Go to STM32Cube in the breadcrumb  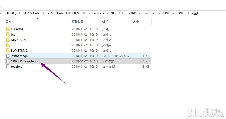coord(32,13)
